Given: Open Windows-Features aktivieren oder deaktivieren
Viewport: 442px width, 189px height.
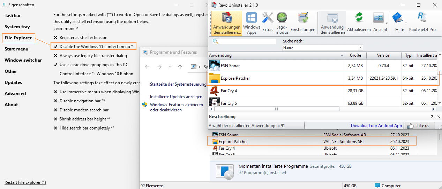Looking at the screenshot, I should tap(177, 107).
